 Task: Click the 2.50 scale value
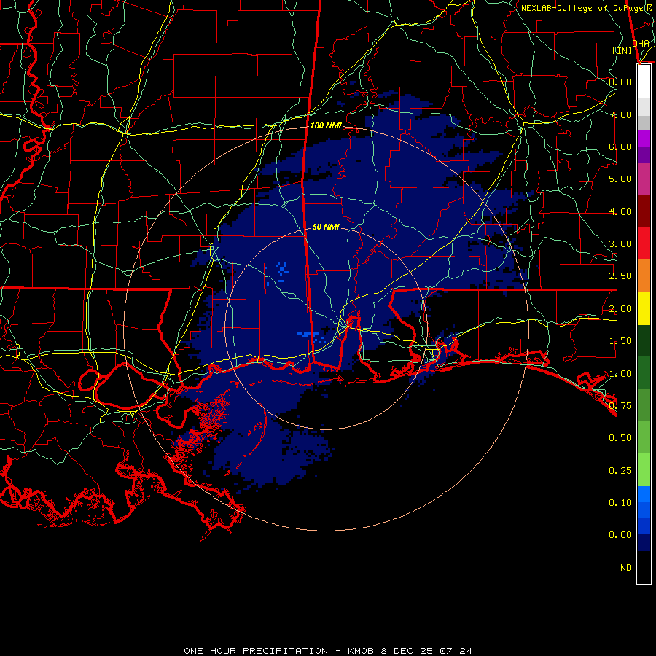point(620,276)
